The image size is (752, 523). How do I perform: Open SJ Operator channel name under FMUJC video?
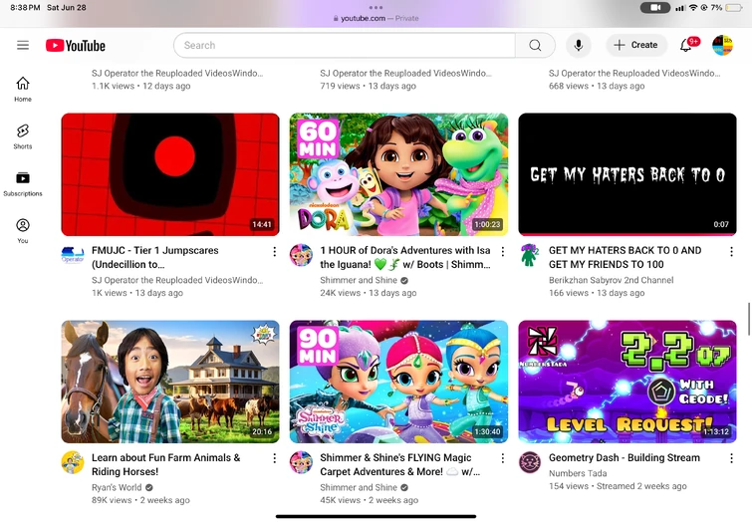tap(177, 280)
